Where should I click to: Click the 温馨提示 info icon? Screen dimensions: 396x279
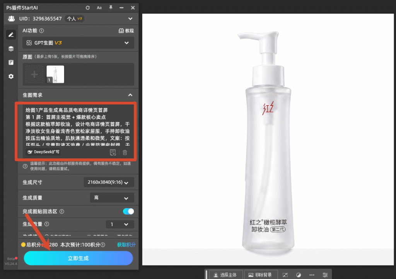pos(25,166)
